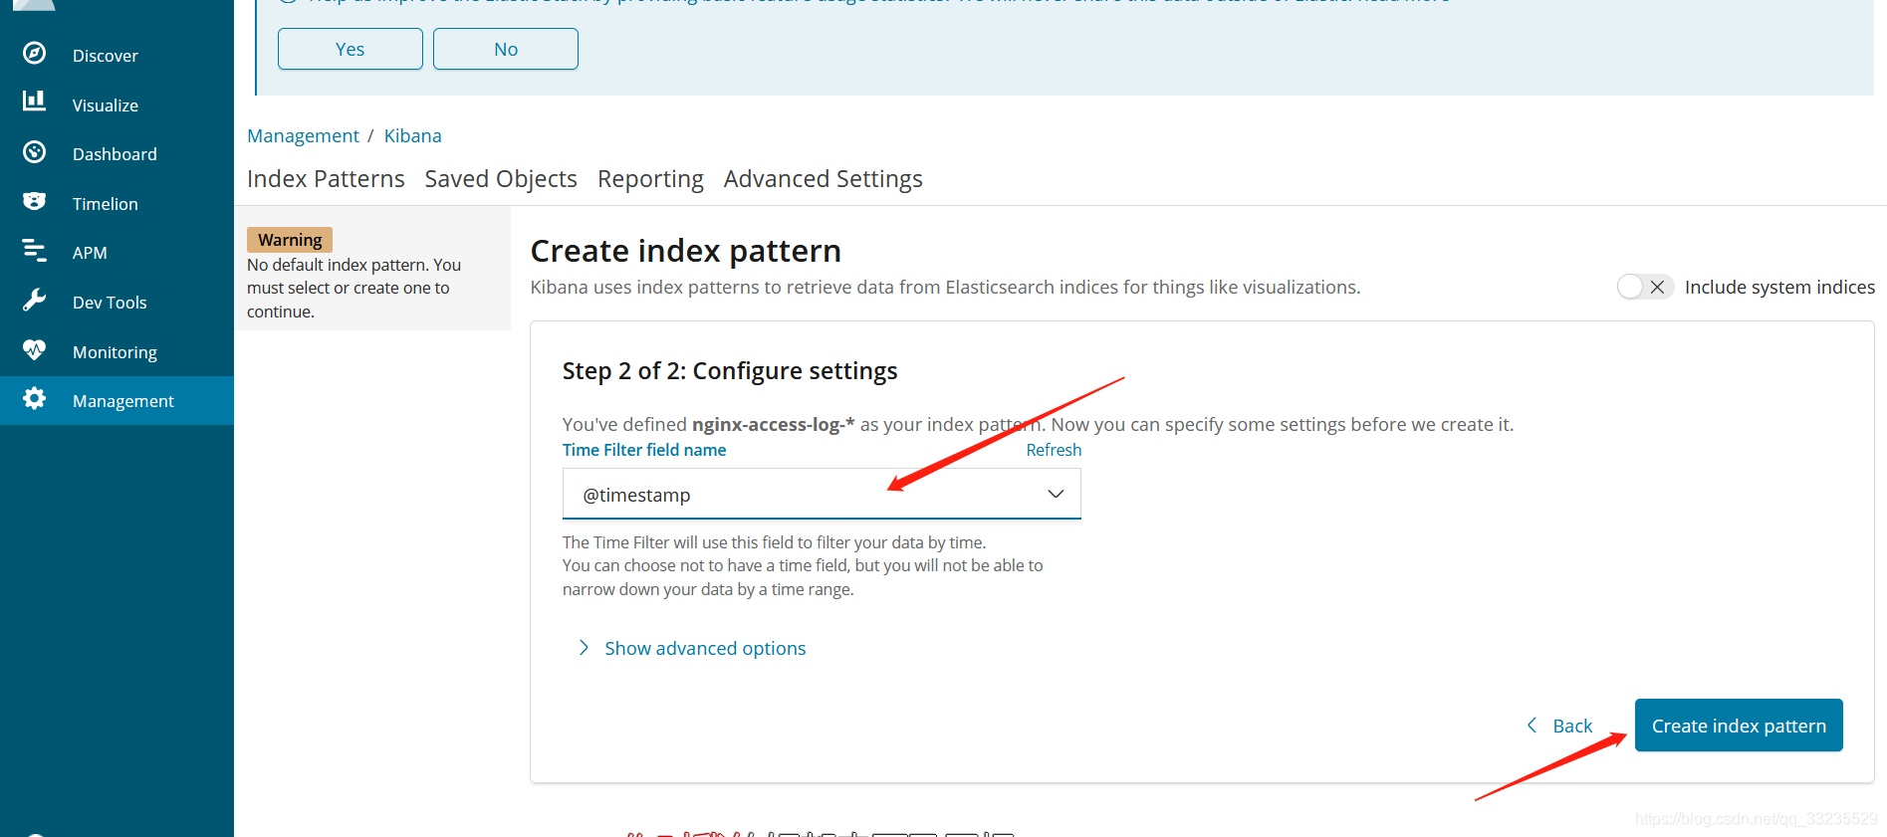Click Step 2 of 2 heading
This screenshot has height=837, width=1887.
point(730,371)
